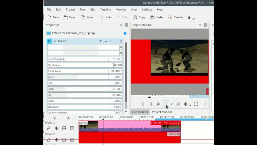The height and width of the screenshot is (145, 257).
Task: Delete the Dance effect with trash icon
Action: pyautogui.click(x=121, y=41)
